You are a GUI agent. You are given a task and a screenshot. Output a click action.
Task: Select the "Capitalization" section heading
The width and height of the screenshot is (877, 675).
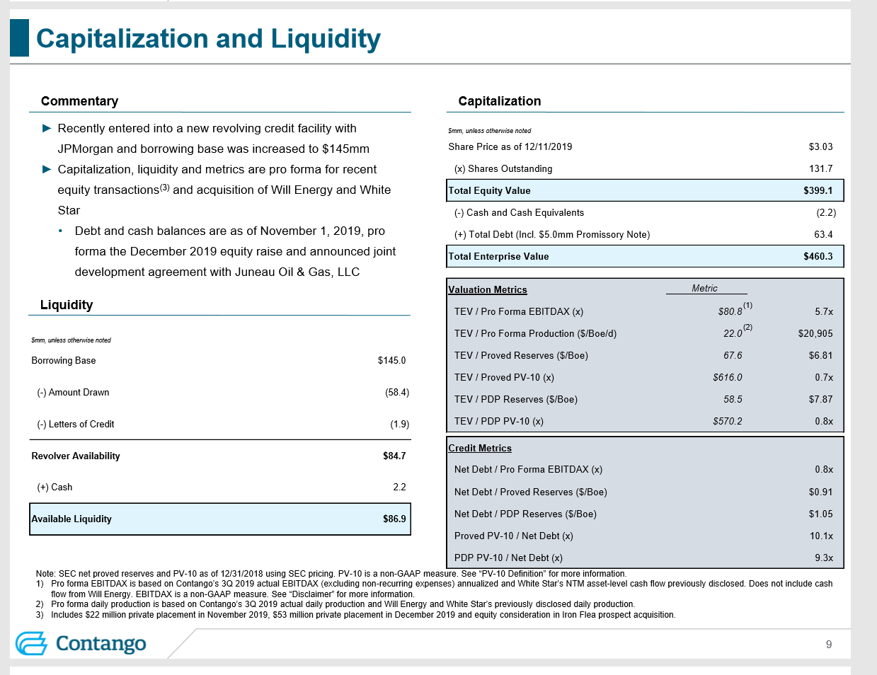click(x=500, y=101)
